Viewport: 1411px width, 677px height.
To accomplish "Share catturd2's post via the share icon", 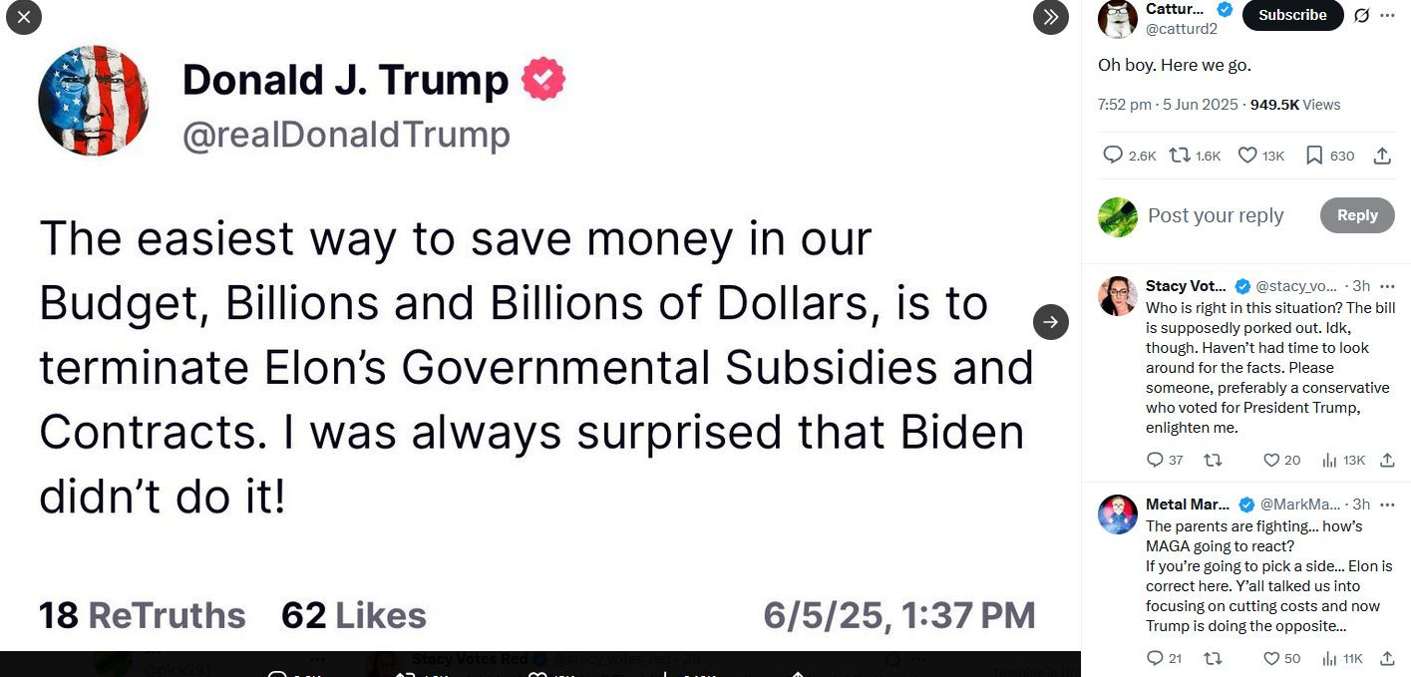I will pyautogui.click(x=1382, y=156).
